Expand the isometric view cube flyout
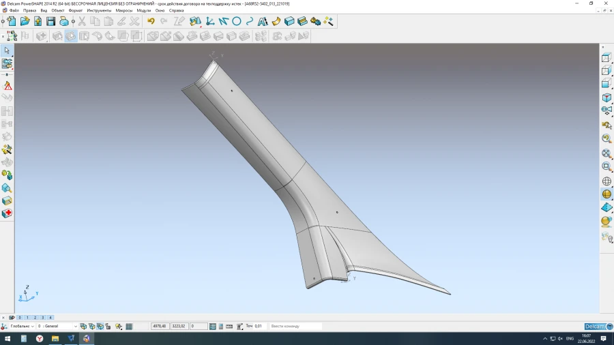Image resolution: width=614 pixels, height=345 pixels. click(611, 102)
